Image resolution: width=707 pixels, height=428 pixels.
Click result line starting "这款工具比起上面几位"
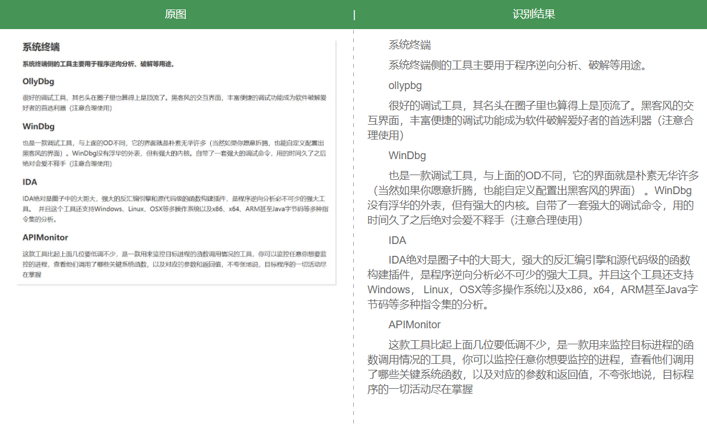[x=541, y=345]
